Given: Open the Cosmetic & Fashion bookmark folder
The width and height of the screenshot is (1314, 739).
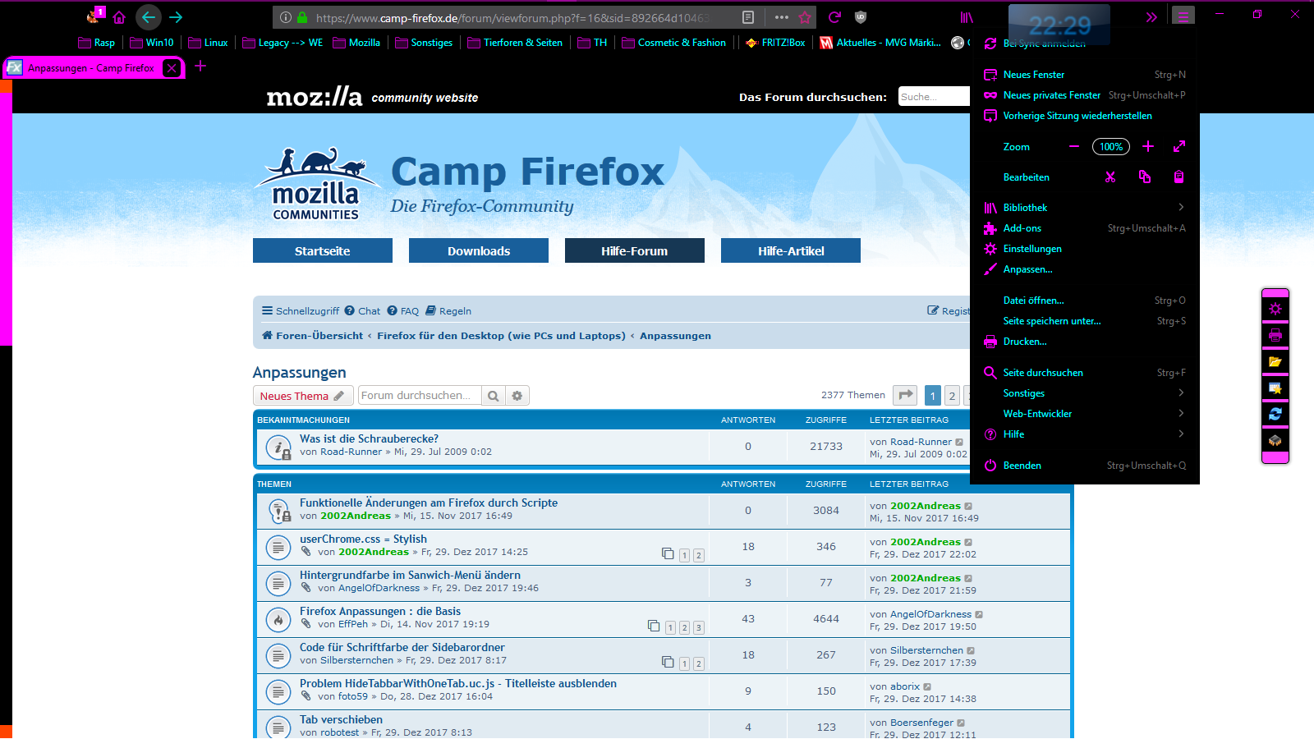Looking at the screenshot, I should [x=674, y=43].
